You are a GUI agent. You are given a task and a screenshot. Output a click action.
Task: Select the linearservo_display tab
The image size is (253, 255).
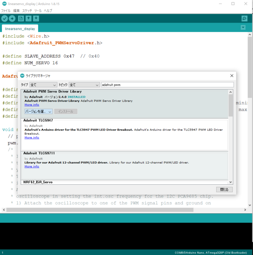20,29
